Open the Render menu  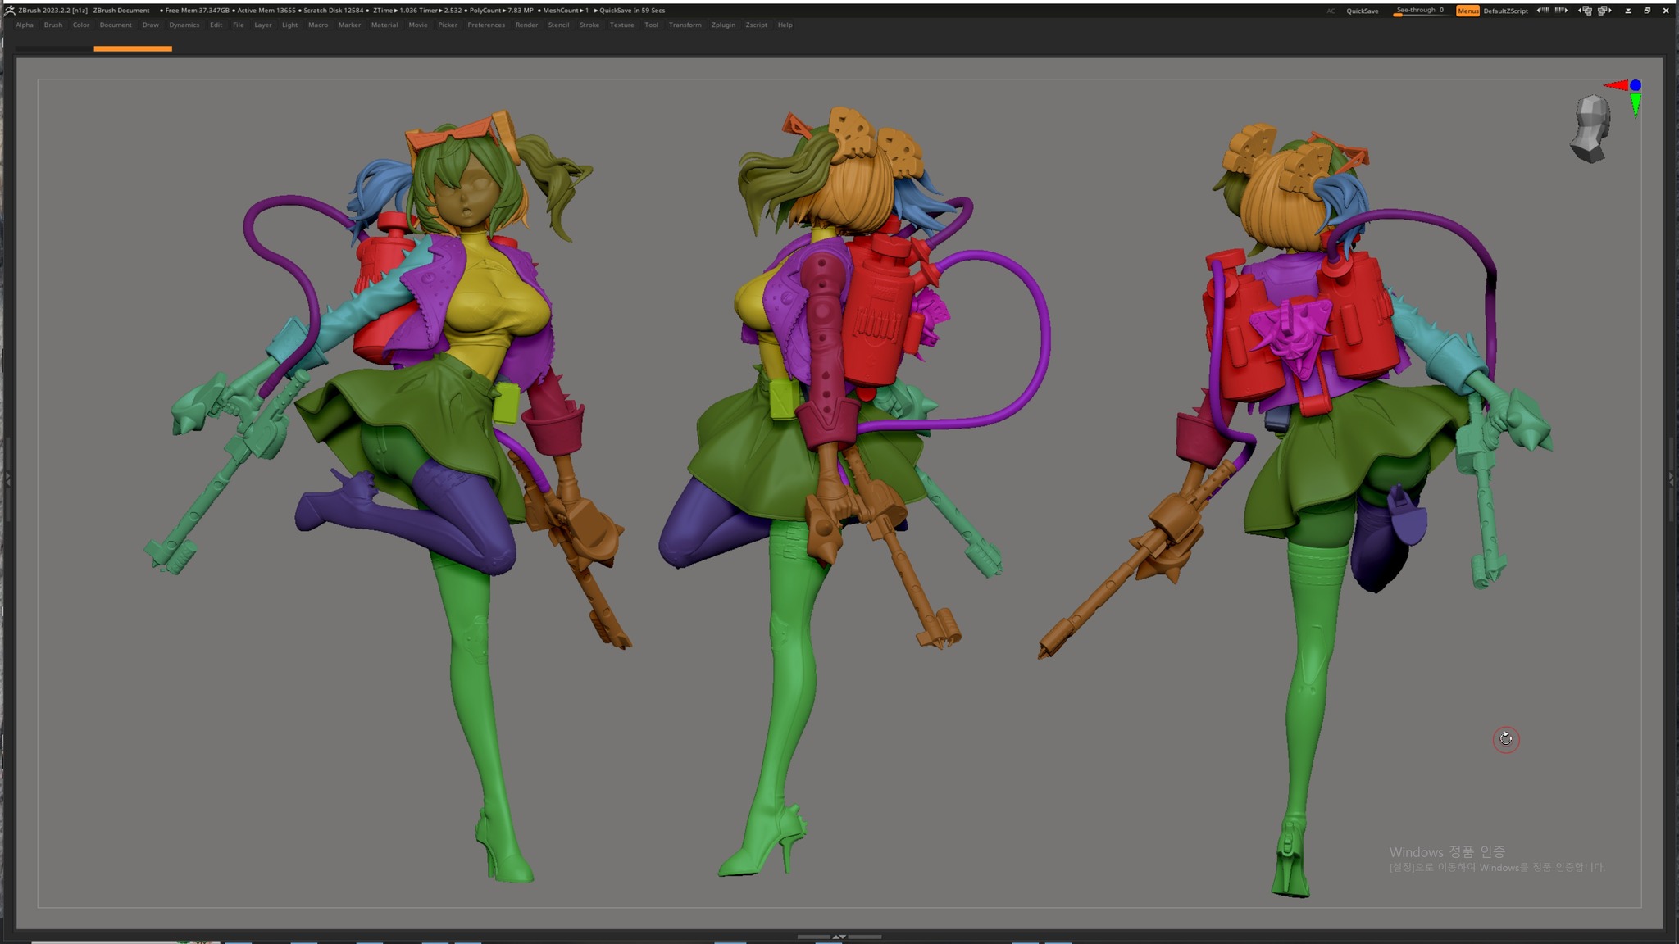click(526, 25)
